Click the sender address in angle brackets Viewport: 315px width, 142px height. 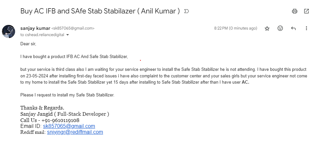[x=73, y=29]
